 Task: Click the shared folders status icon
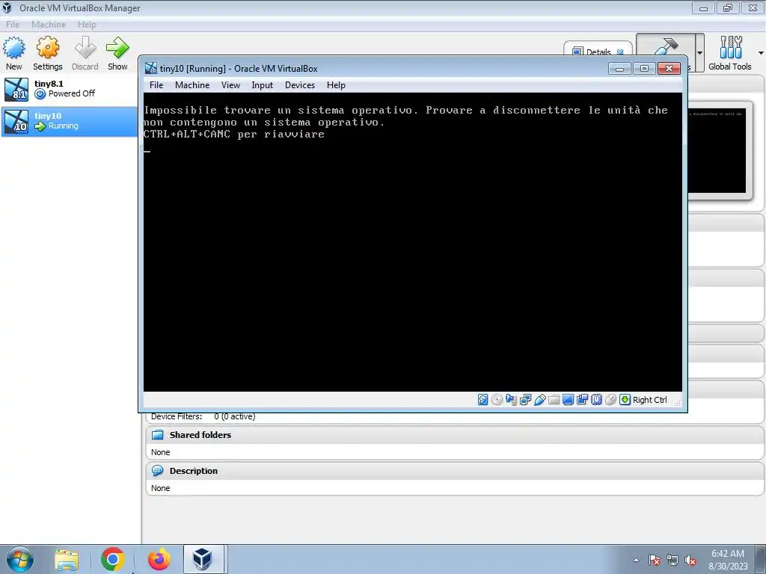[554, 400]
